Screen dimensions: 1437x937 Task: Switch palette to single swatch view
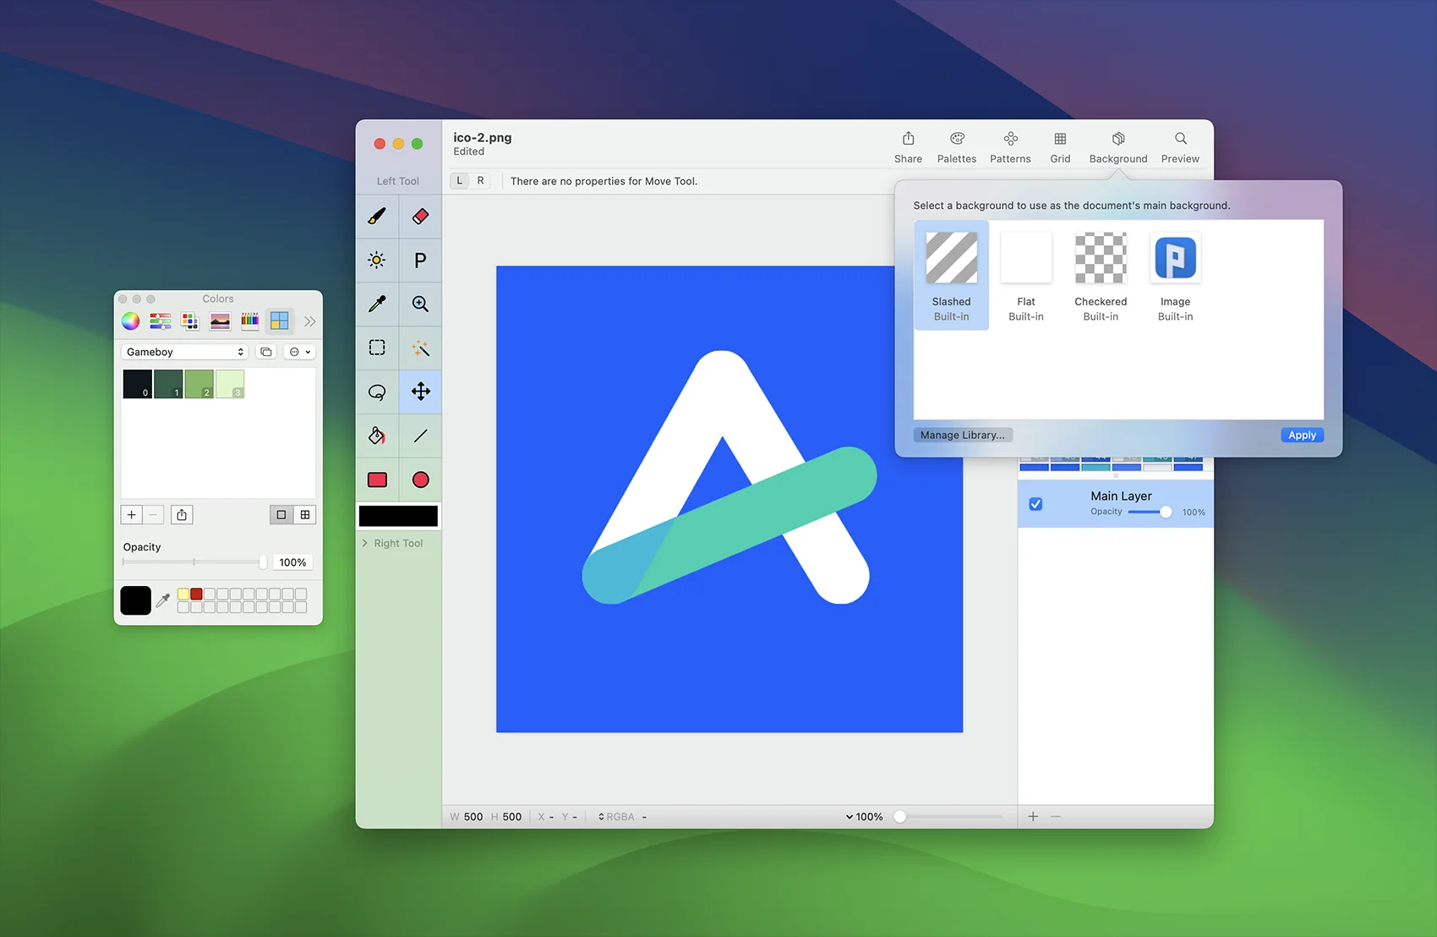click(x=281, y=514)
